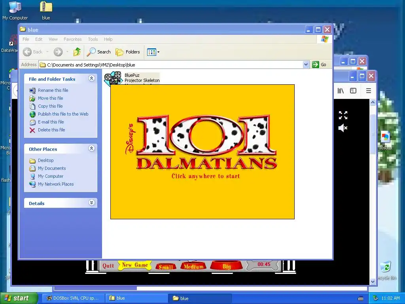The width and height of the screenshot is (405, 304).
Task: Open the Tools menu
Action: click(x=93, y=39)
